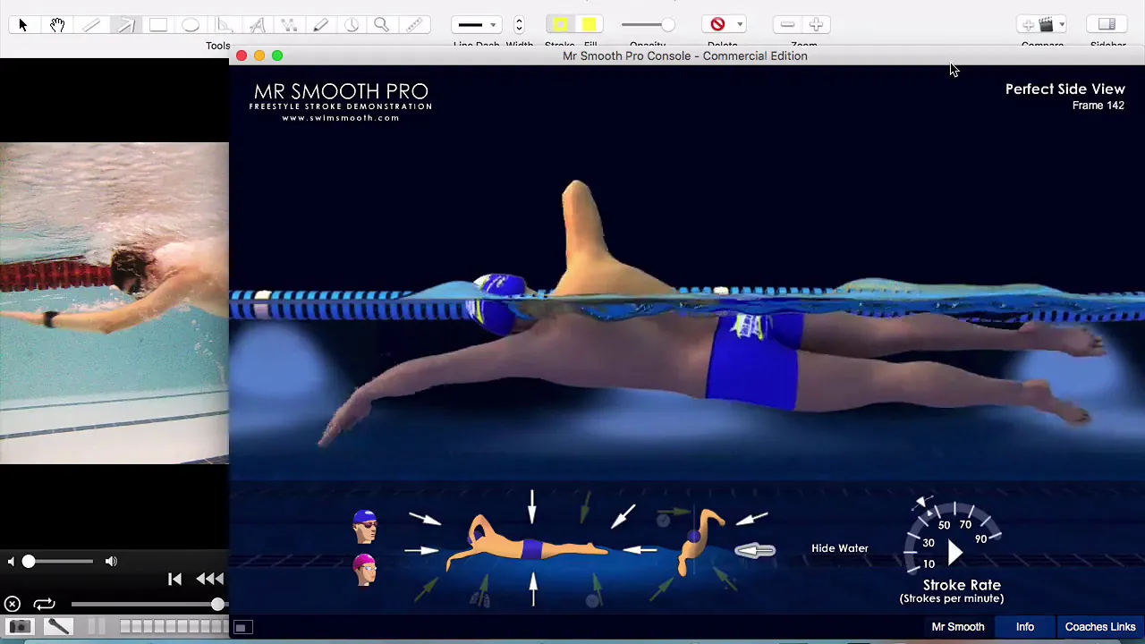This screenshot has width=1145, height=644.
Task: Select the highlighted side view arrow
Action: pyautogui.click(x=755, y=551)
